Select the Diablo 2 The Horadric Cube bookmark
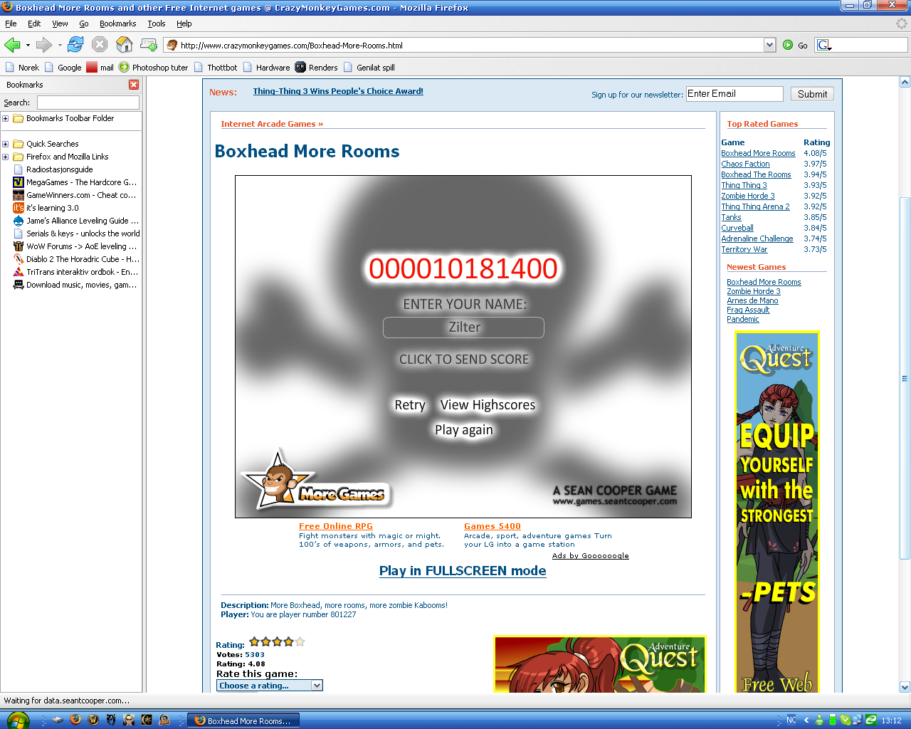This screenshot has height=729, width=911. (x=76, y=259)
